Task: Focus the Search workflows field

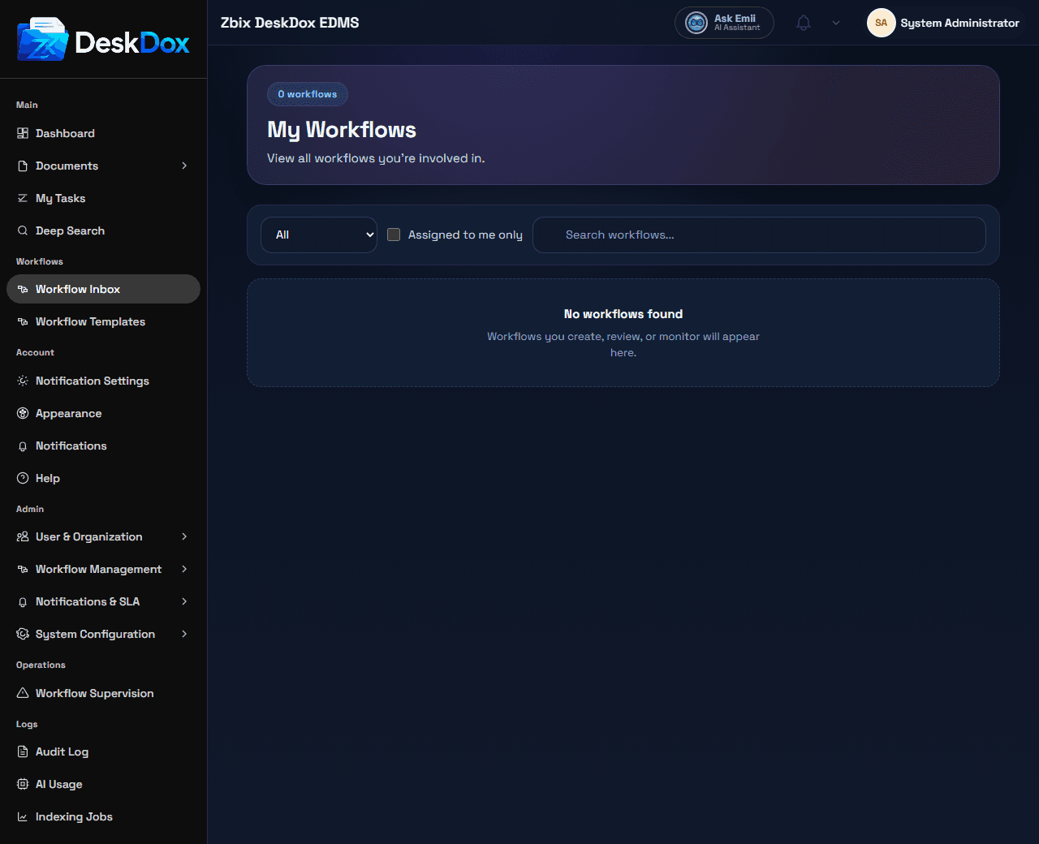Action: pyautogui.click(x=759, y=235)
